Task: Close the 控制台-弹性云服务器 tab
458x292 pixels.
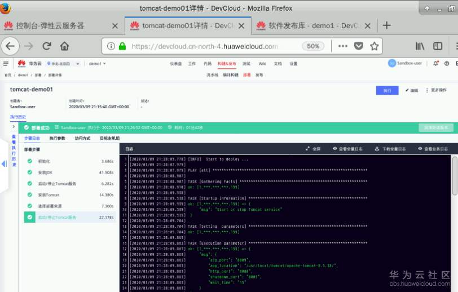Action: [115, 26]
